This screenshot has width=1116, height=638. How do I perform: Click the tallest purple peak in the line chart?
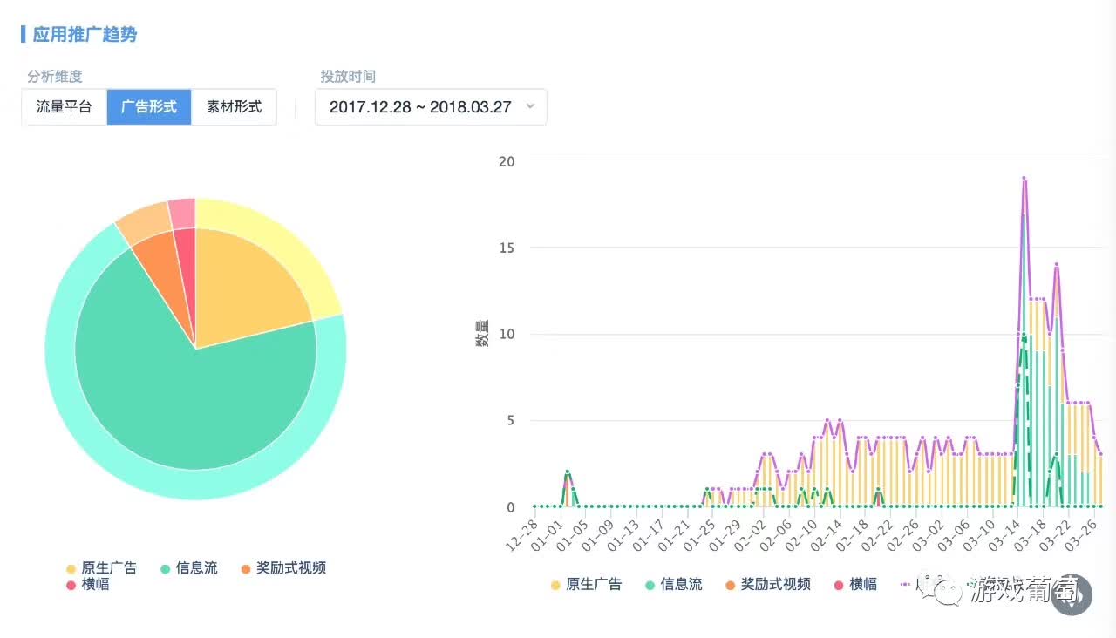[1024, 178]
